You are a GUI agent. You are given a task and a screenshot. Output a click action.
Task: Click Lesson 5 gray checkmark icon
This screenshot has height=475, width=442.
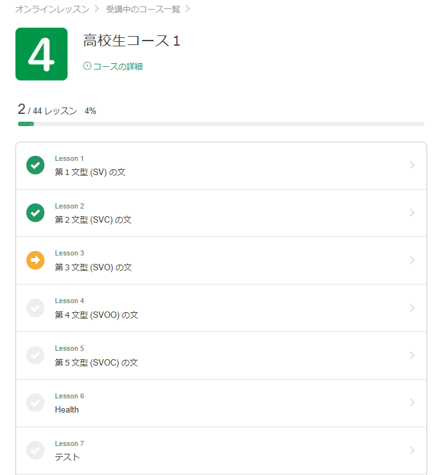(35, 356)
